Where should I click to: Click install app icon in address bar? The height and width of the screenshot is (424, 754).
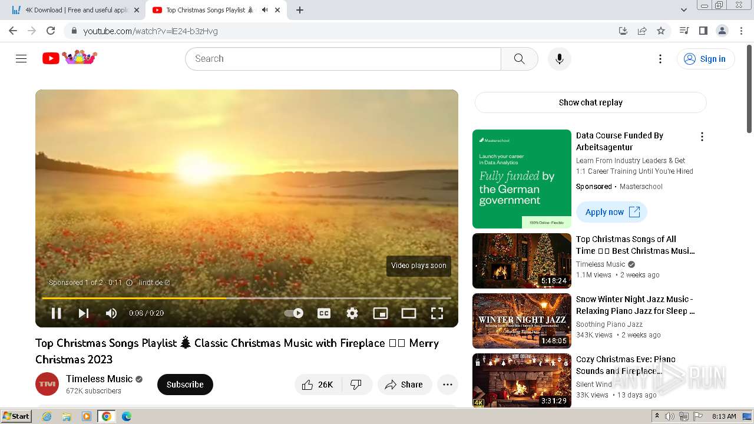[623, 31]
